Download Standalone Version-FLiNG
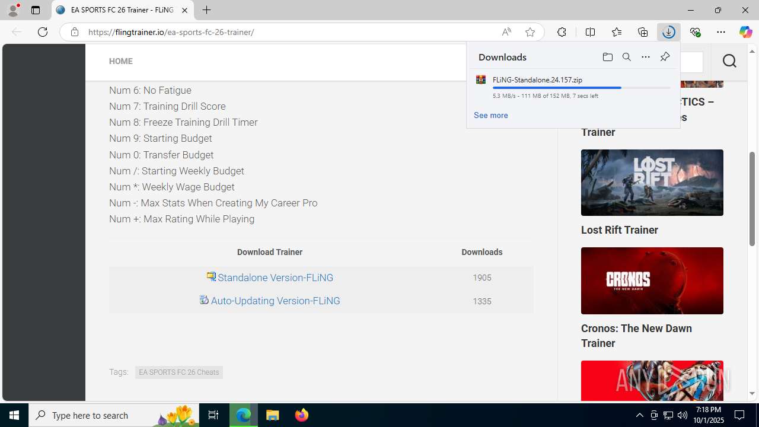The image size is (759, 427). point(275,278)
